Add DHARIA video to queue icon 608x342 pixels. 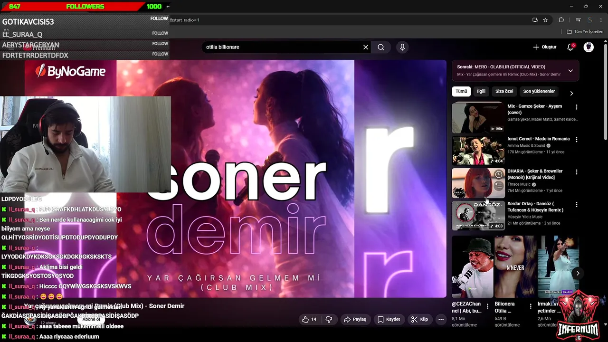pos(498,186)
